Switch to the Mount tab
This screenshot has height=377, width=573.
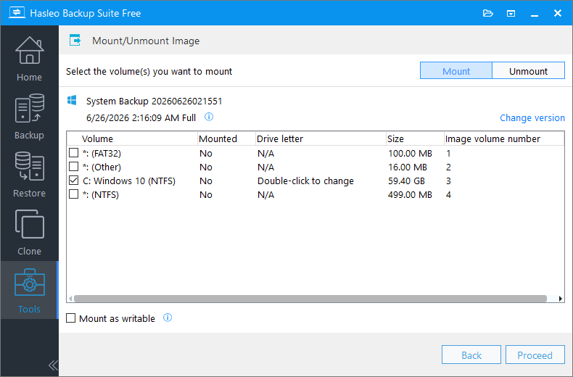tap(456, 71)
